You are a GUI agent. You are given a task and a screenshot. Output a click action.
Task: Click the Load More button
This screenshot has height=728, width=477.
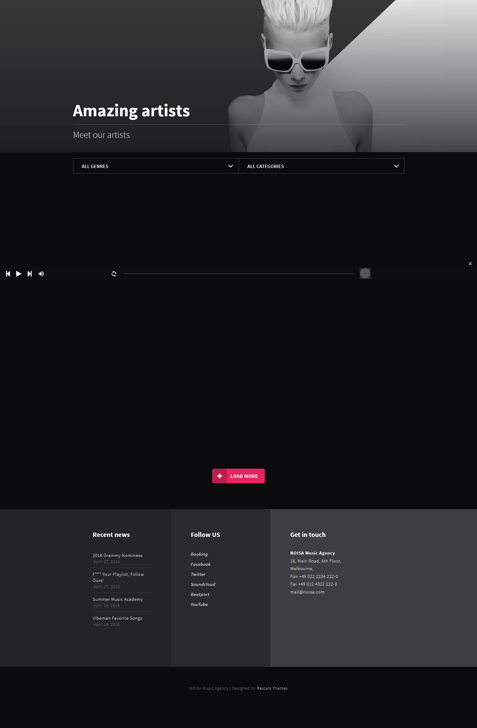(238, 476)
